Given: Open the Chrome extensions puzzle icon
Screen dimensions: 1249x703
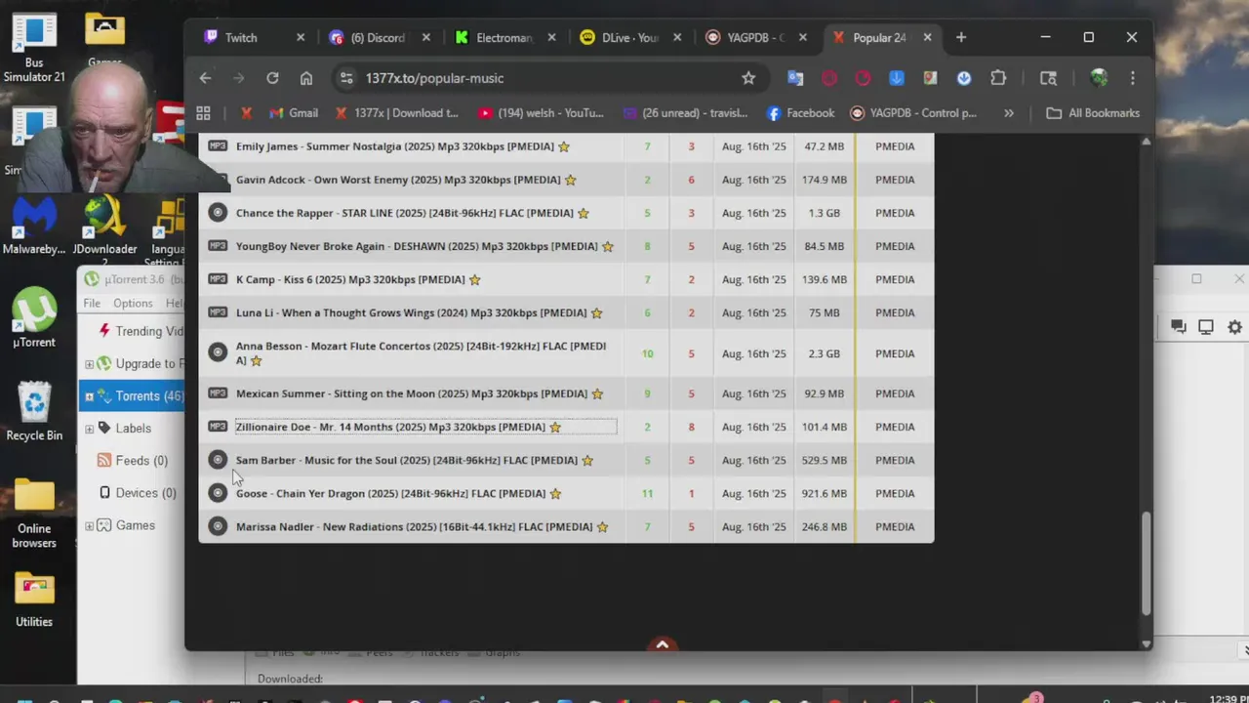Looking at the screenshot, I should (x=998, y=78).
